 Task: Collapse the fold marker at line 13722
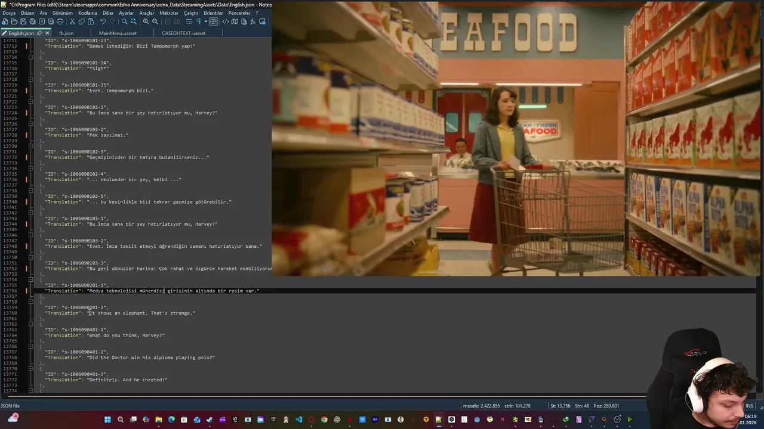(31, 101)
